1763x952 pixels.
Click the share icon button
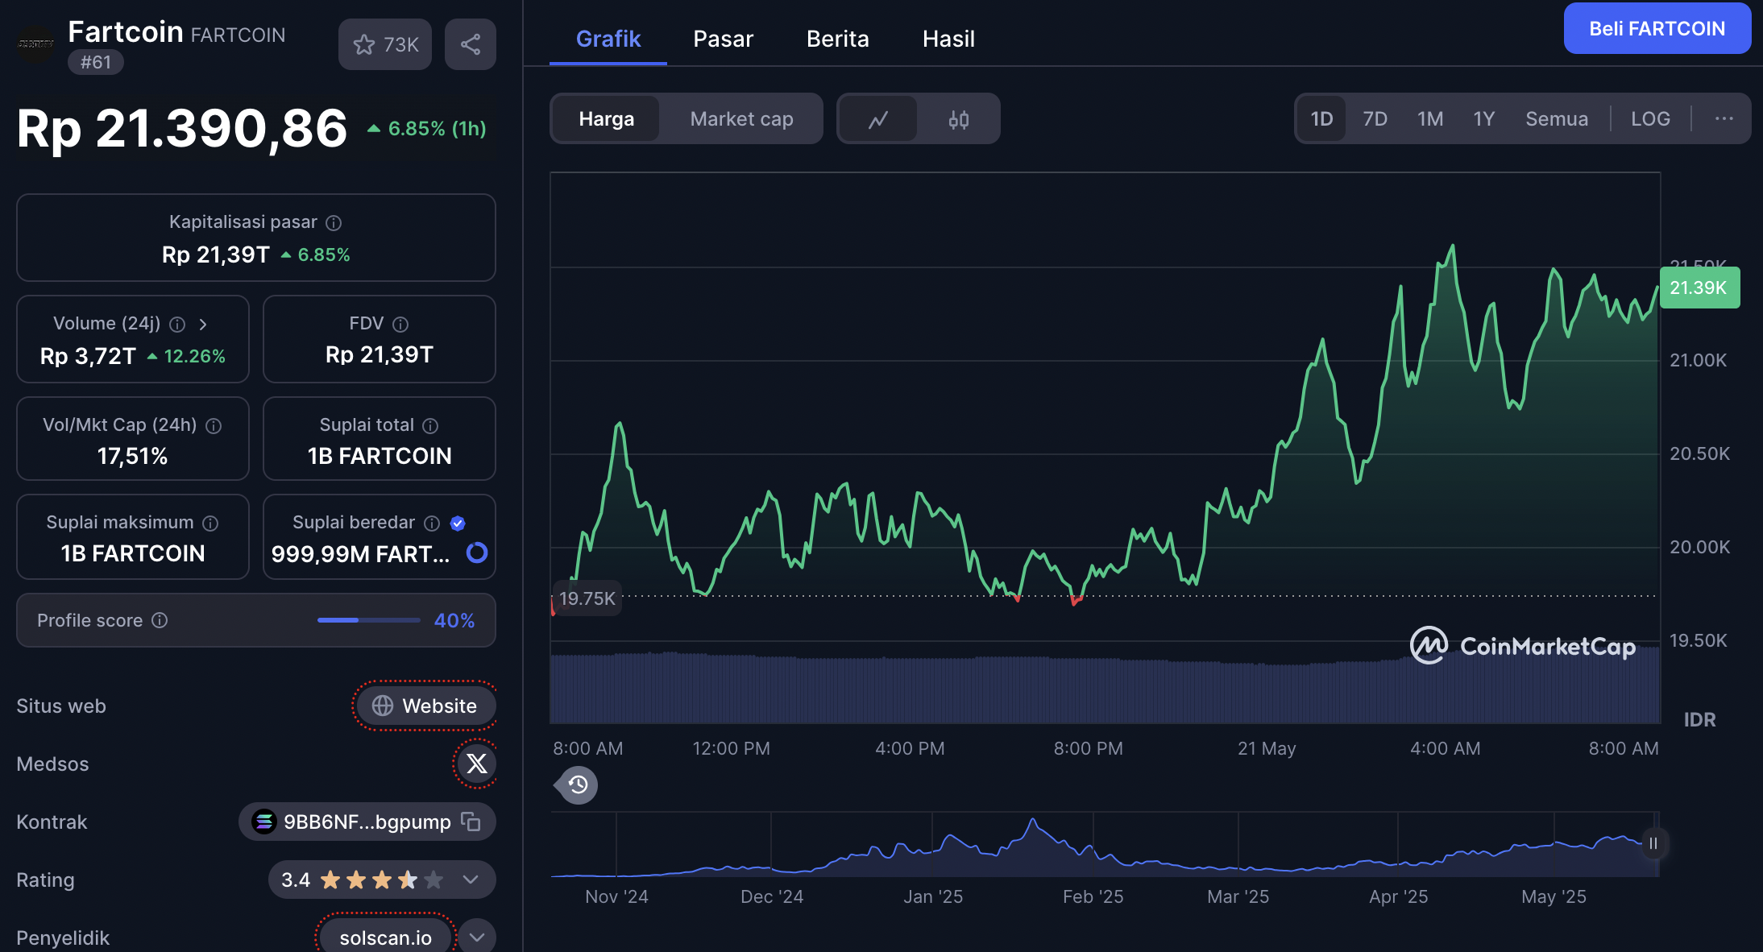(x=471, y=44)
